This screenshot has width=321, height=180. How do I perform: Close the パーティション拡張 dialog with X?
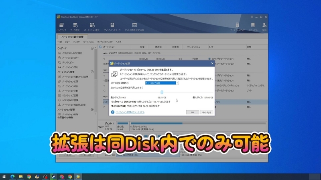[x=212, y=63]
